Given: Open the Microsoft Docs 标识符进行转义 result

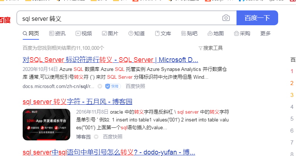Looking at the screenshot, I should click(x=110, y=60).
